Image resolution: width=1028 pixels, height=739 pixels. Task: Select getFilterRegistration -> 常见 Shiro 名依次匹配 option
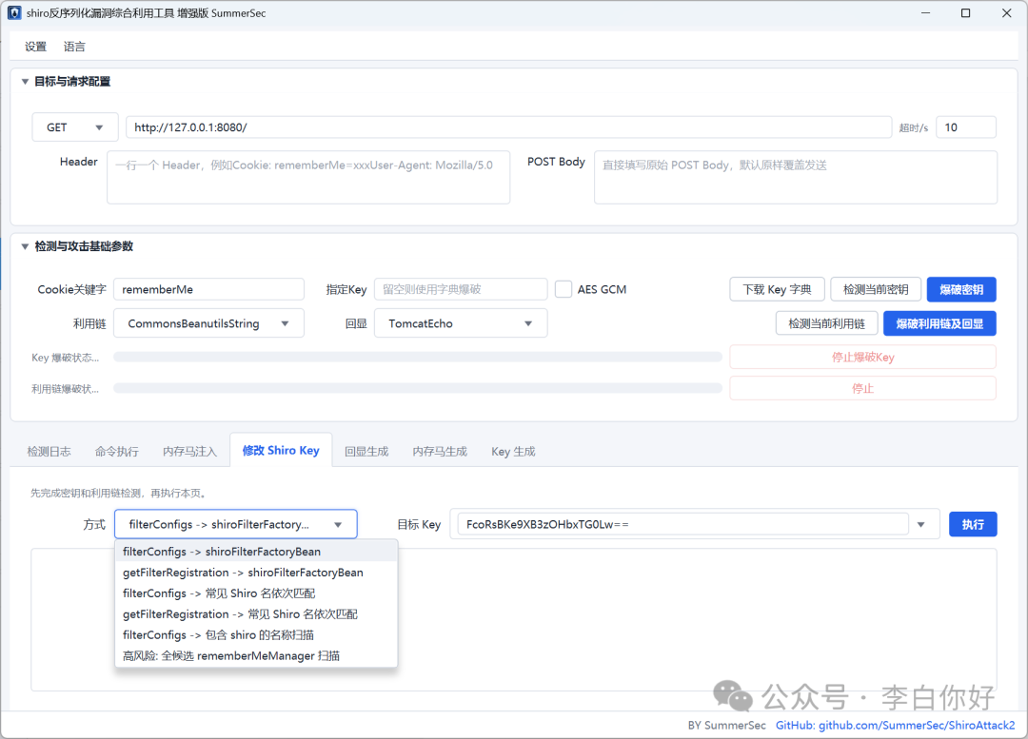(256, 614)
